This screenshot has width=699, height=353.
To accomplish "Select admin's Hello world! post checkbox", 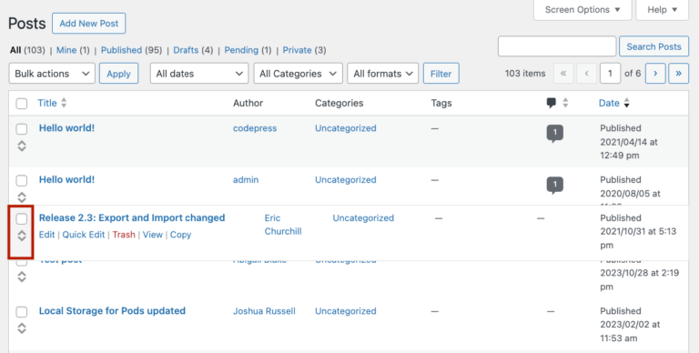I will (x=22, y=180).
